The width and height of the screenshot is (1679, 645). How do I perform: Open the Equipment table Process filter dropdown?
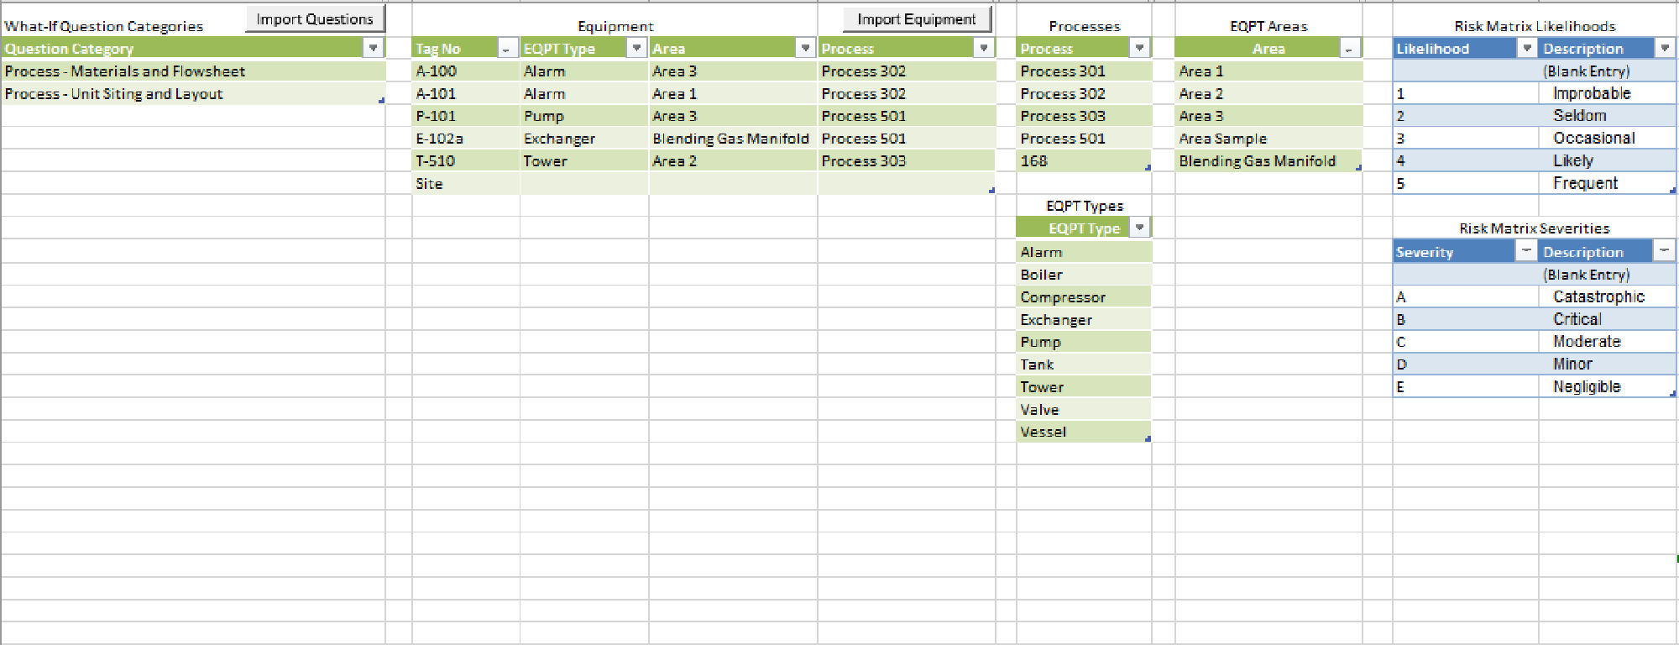tap(983, 48)
